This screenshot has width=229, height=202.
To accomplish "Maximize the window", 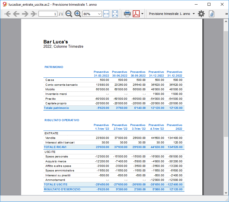I will (x=209, y=4).
